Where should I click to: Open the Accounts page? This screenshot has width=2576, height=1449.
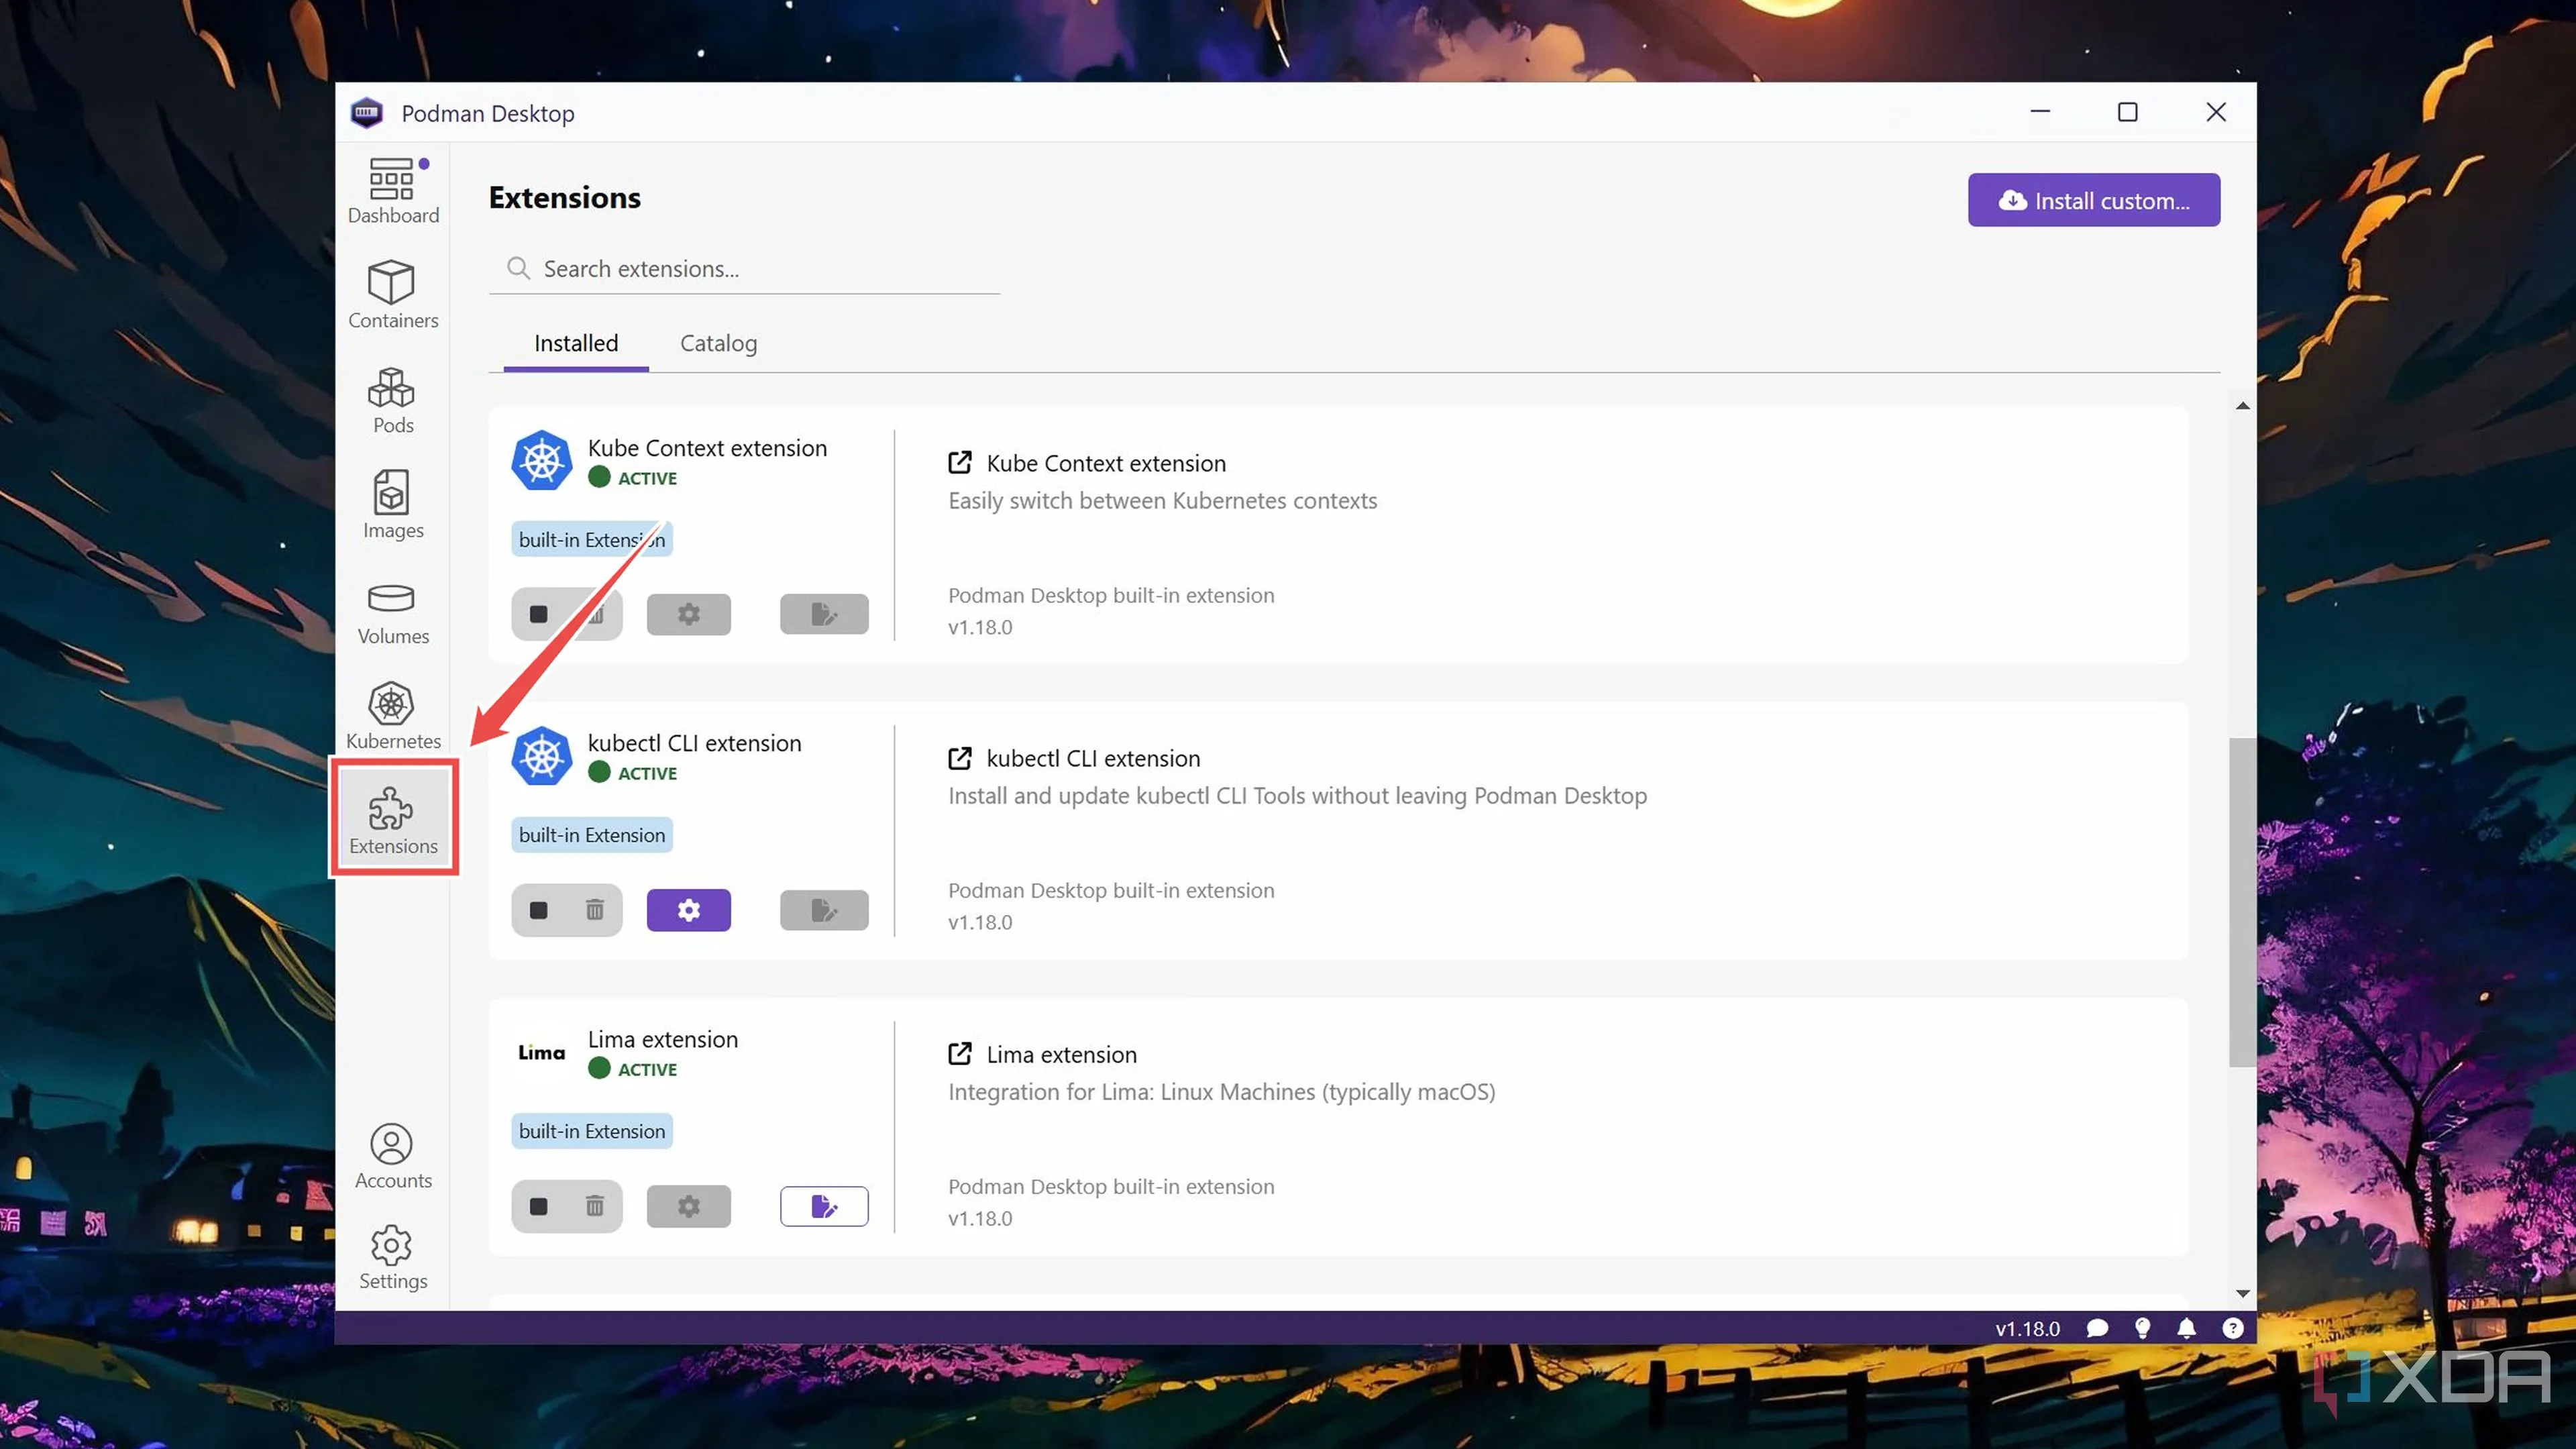(x=392, y=1156)
